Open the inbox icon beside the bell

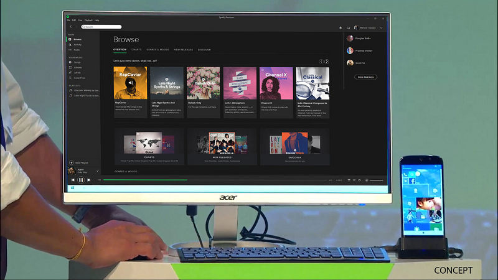tap(349, 27)
